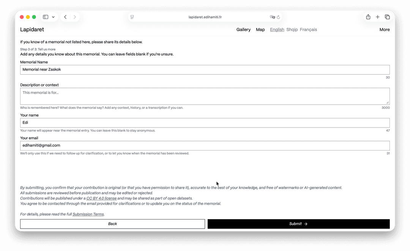The height and width of the screenshot is (251, 410).
Task: Reload the page using the refresh icon
Action: point(278,17)
